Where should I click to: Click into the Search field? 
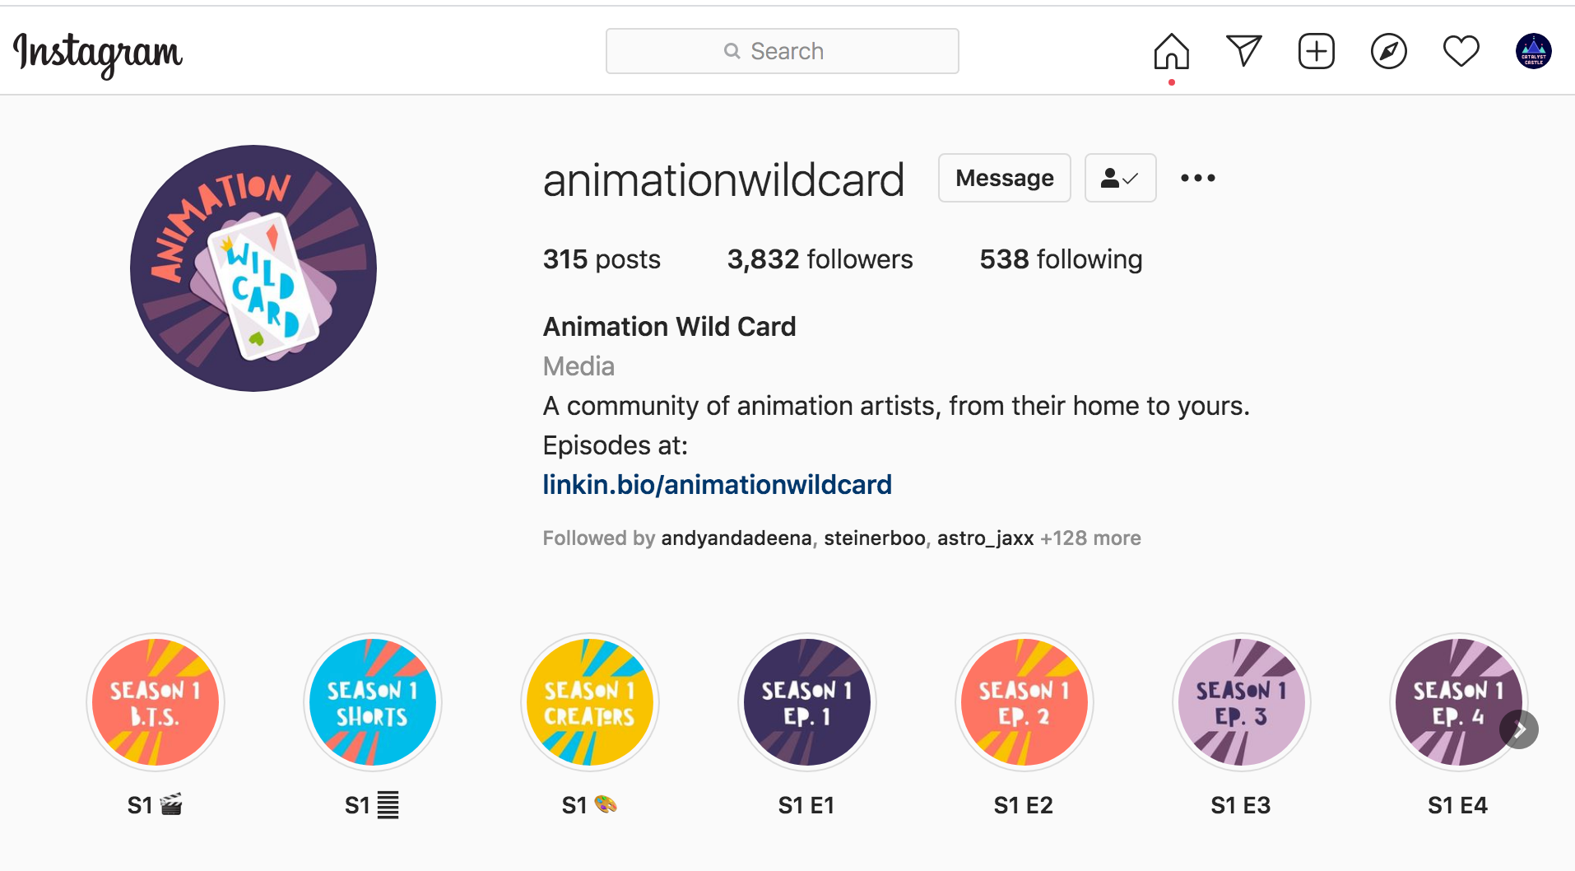click(782, 51)
